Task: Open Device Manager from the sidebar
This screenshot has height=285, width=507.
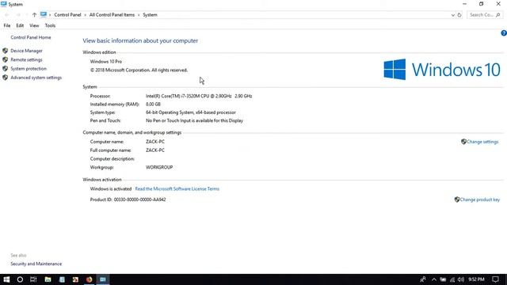Action: click(x=26, y=51)
